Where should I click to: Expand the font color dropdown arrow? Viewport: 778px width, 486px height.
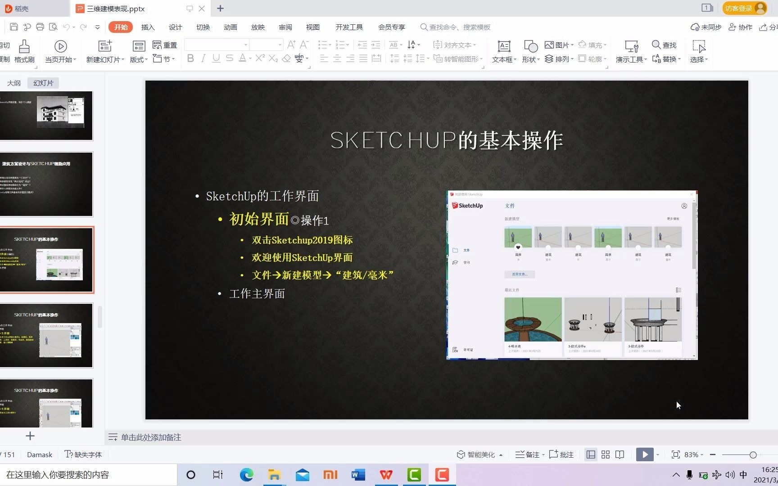[x=250, y=58]
